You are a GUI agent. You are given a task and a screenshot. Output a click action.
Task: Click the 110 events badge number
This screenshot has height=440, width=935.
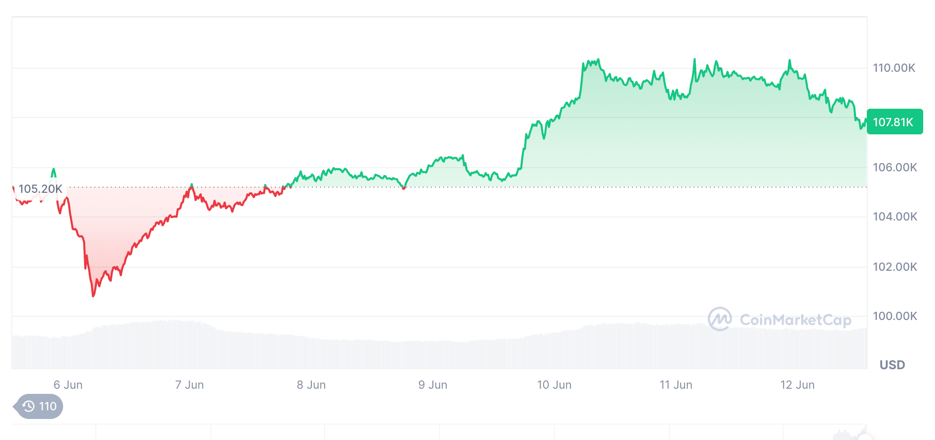tap(48, 406)
